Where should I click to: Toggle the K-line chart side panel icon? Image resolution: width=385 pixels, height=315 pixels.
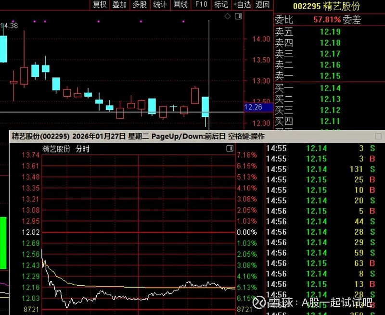238,16
